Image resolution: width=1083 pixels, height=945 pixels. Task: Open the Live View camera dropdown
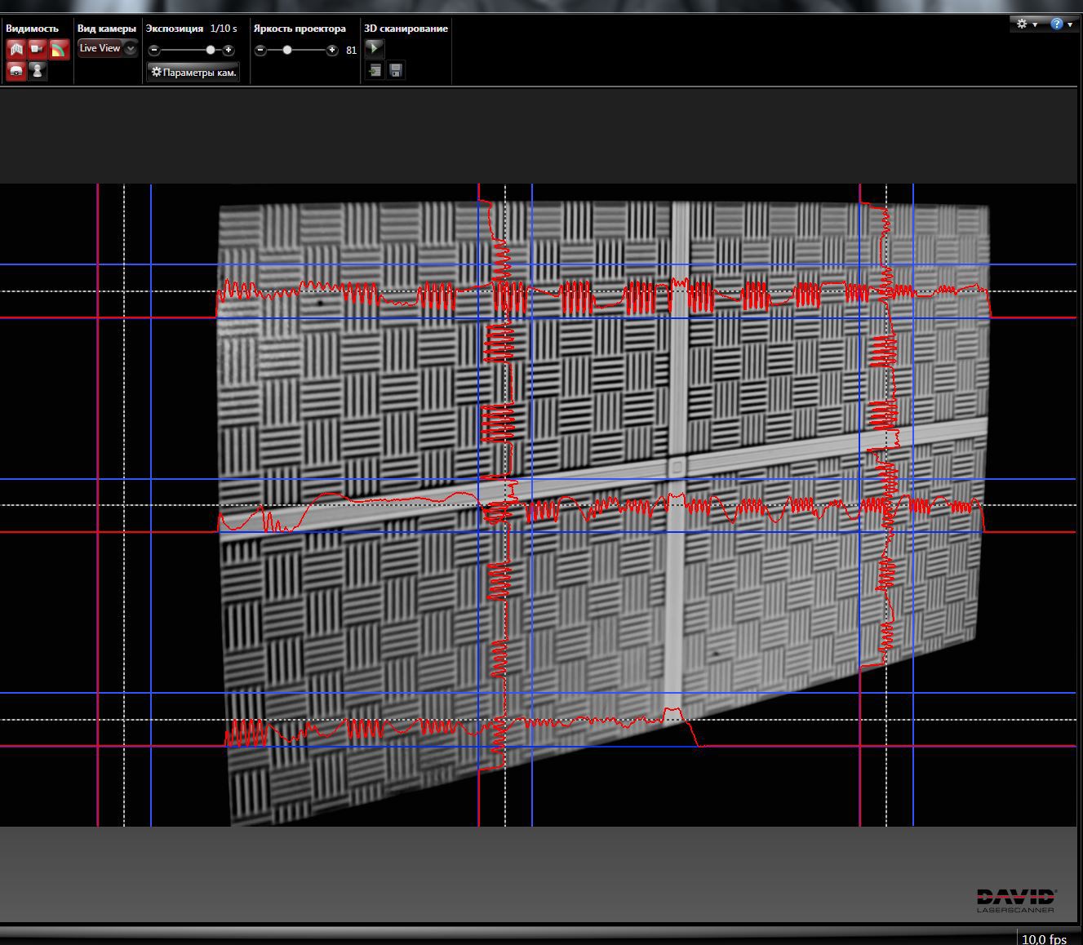[x=108, y=49]
